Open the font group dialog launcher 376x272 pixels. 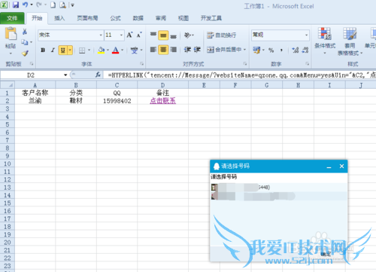[141, 64]
